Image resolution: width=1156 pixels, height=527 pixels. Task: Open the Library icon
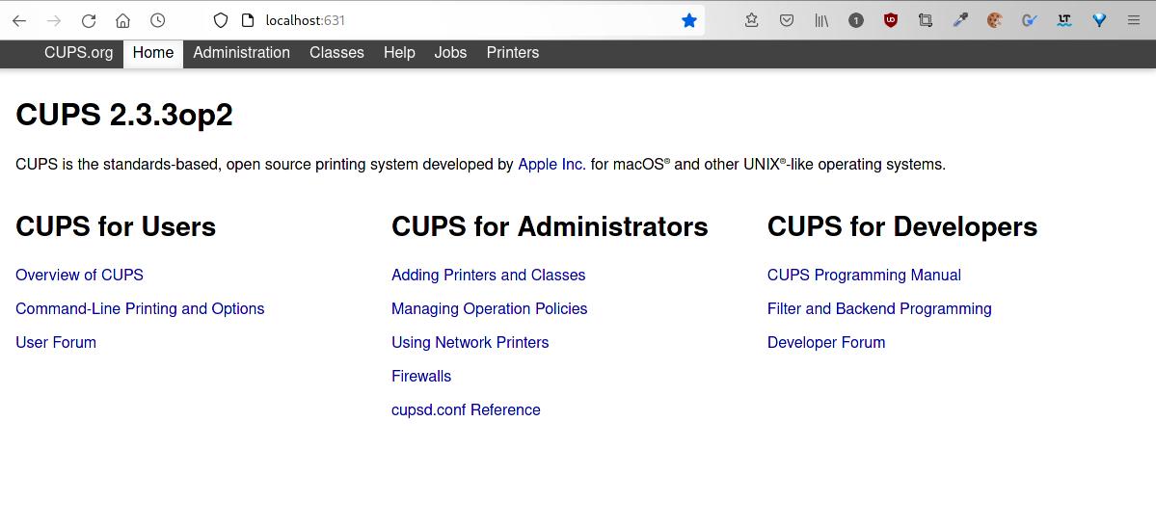[821, 20]
